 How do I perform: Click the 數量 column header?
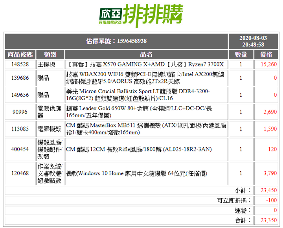pyautogui.click(x=241, y=55)
